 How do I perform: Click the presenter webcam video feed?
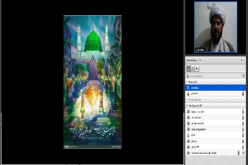(216, 27)
